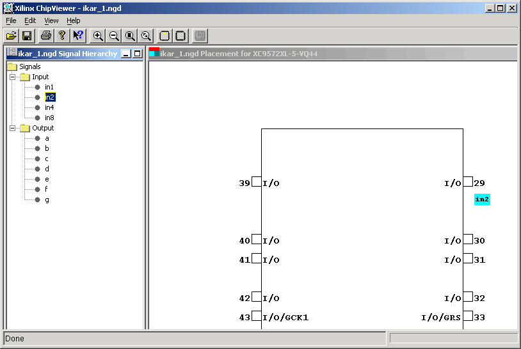Click pin 41 box on the chip

[257, 258]
